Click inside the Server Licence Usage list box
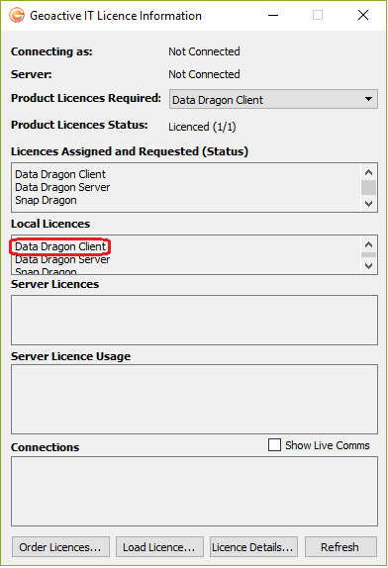Screen dimensions: 388x568 195,399
